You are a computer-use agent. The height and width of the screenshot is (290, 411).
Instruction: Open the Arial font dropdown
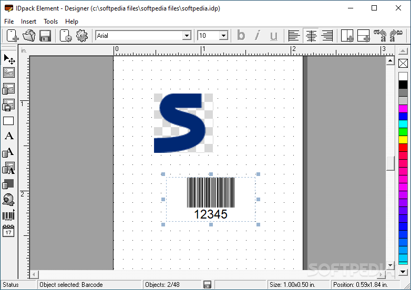187,36
